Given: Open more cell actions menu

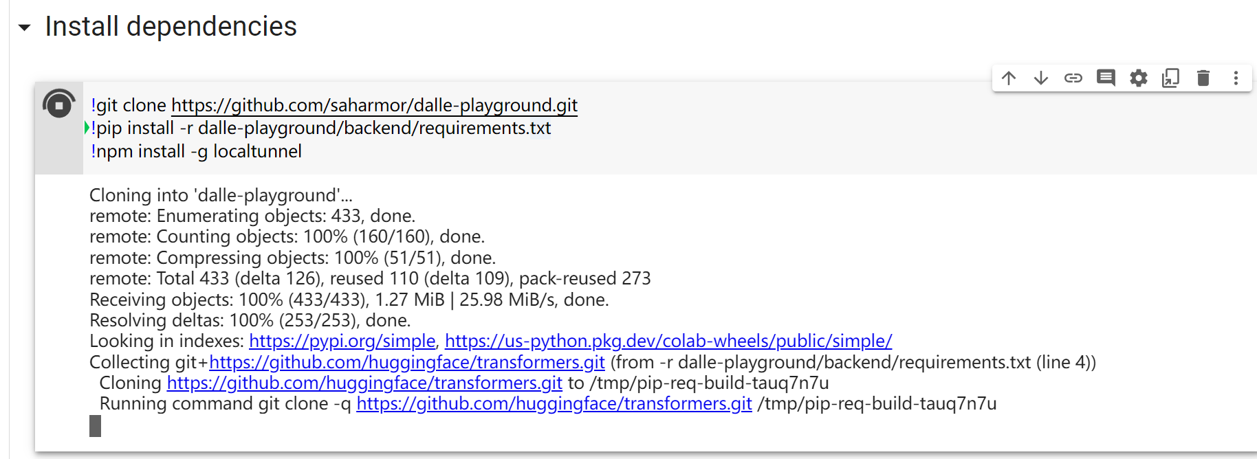Looking at the screenshot, I should click(x=1236, y=78).
